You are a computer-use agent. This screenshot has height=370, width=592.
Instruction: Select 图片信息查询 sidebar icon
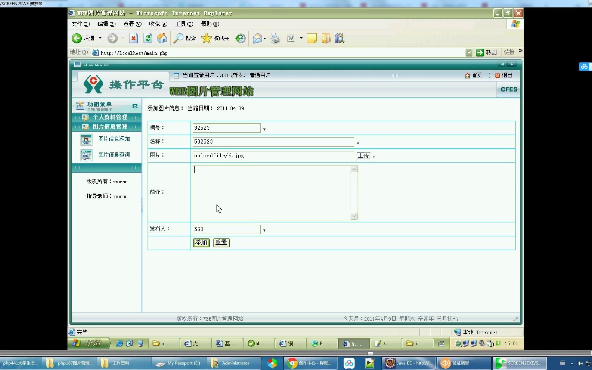tap(86, 155)
